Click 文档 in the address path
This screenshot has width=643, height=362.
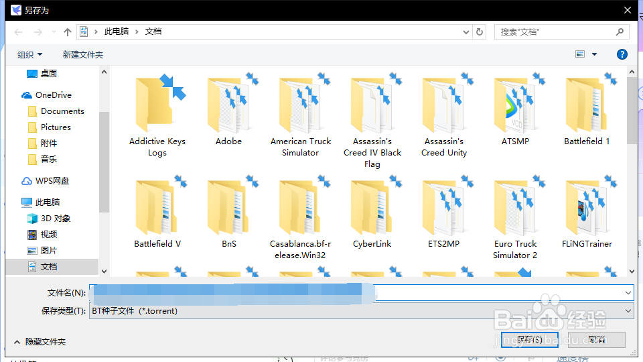[153, 32]
